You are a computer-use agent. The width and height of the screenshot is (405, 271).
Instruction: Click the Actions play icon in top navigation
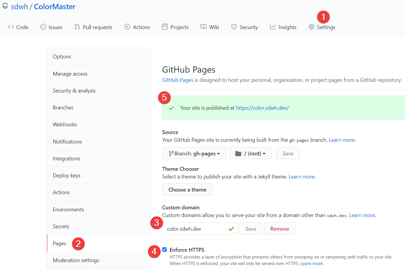(127, 27)
